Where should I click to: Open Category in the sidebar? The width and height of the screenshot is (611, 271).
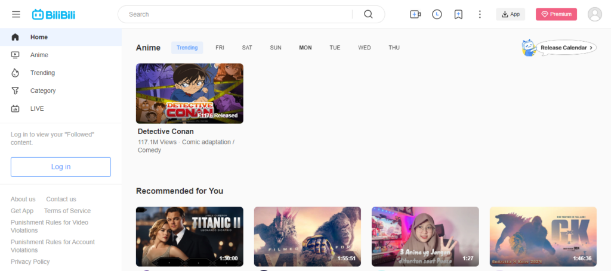[43, 91]
